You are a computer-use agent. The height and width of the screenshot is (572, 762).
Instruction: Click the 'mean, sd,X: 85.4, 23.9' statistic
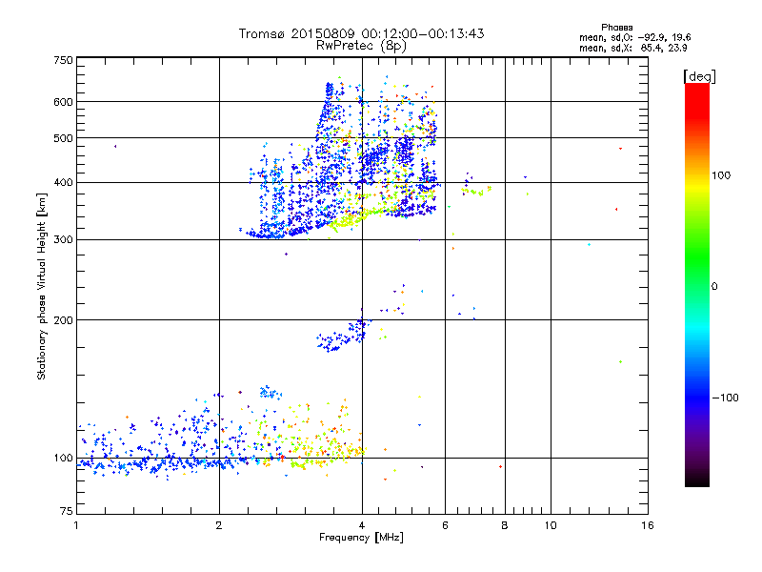tap(632, 48)
